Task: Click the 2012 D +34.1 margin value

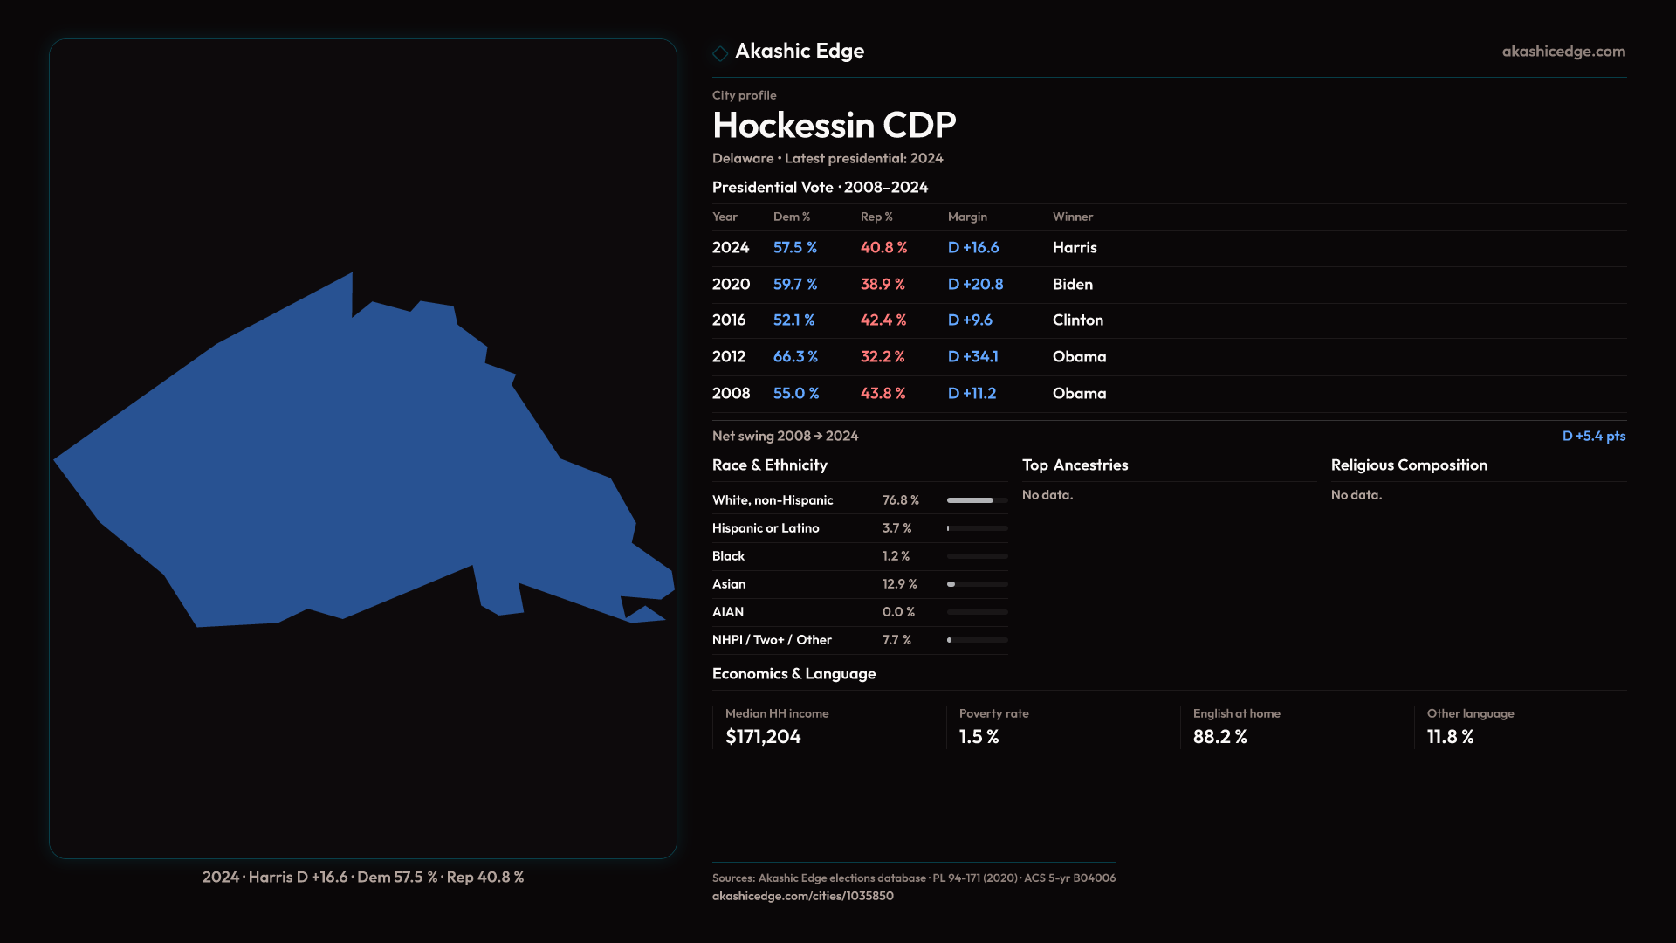Action: click(x=972, y=357)
